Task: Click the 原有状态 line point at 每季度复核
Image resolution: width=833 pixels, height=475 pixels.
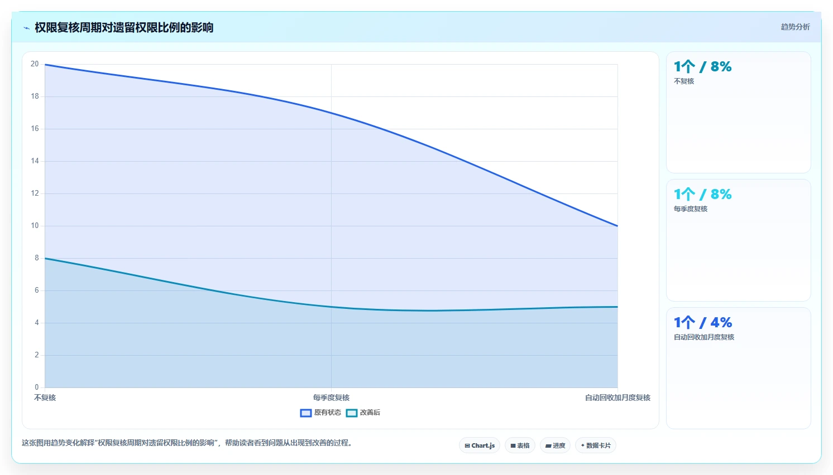Action: tap(331, 113)
